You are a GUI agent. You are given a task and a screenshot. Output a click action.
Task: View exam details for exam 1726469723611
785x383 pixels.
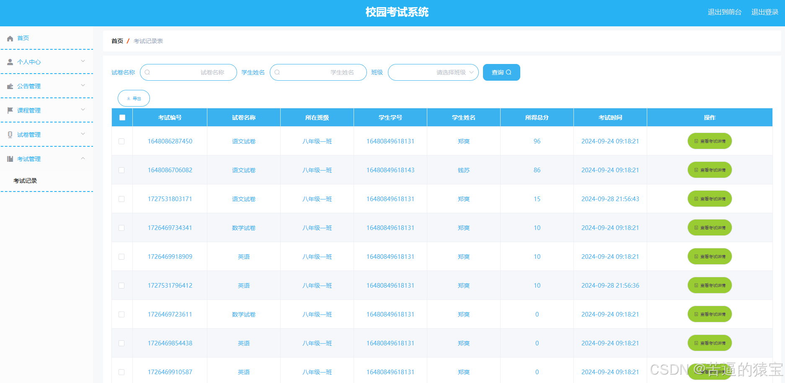(710, 314)
